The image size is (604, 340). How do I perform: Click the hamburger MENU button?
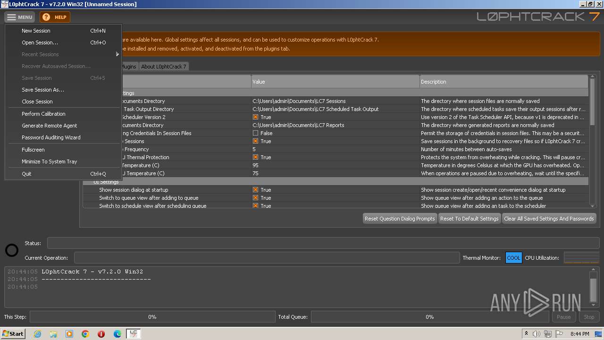(x=19, y=17)
